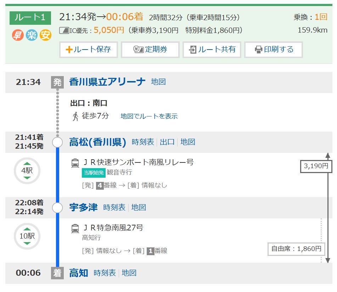The width and height of the screenshot is (337, 292).
Task: Open 地図でルートを表示 link
Action: click(149, 116)
